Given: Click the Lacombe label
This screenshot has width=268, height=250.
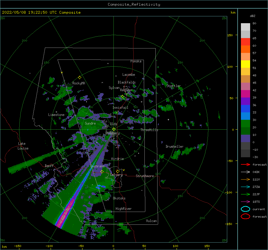Looking at the screenshot, I should click(129, 75).
